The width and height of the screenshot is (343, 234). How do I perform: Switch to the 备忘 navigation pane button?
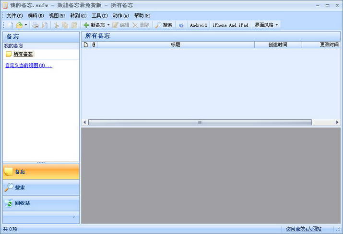pyautogui.click(x=41, y=172)
